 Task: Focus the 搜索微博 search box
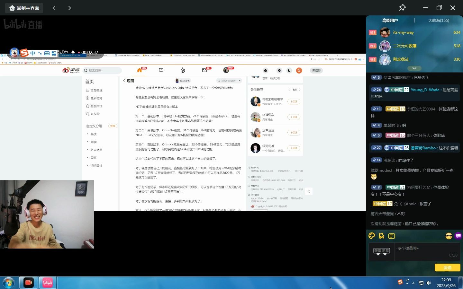click(102, 70)
